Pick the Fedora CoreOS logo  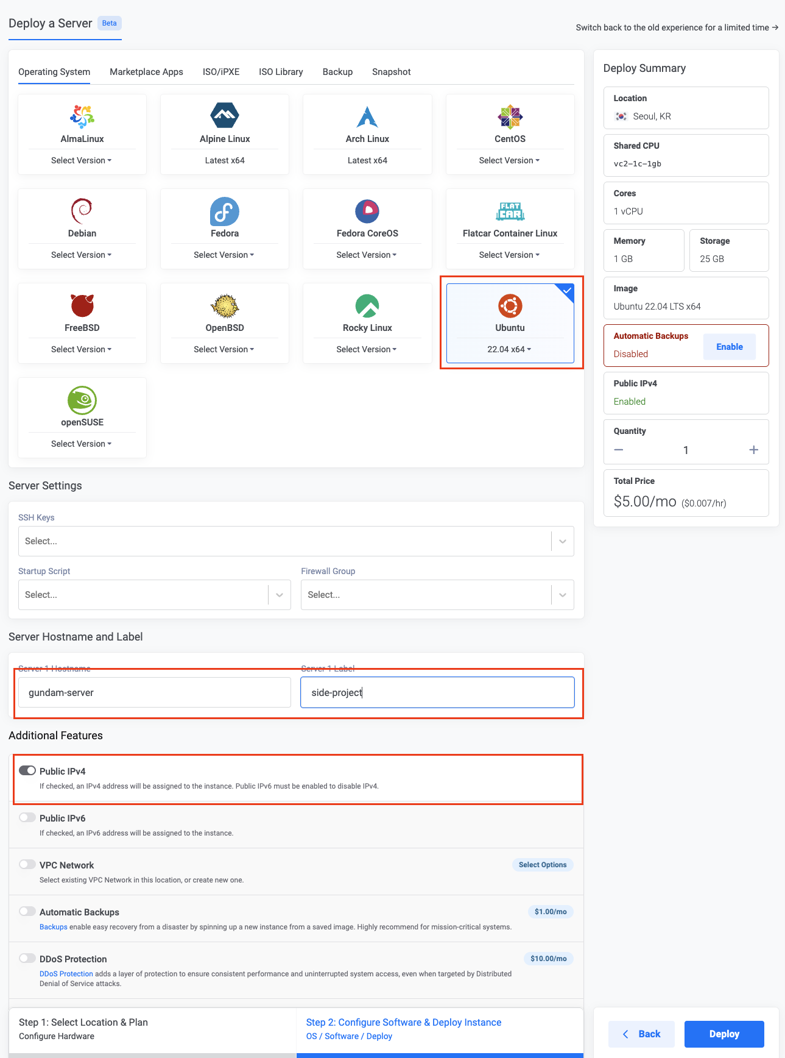(x=367, y=211)
